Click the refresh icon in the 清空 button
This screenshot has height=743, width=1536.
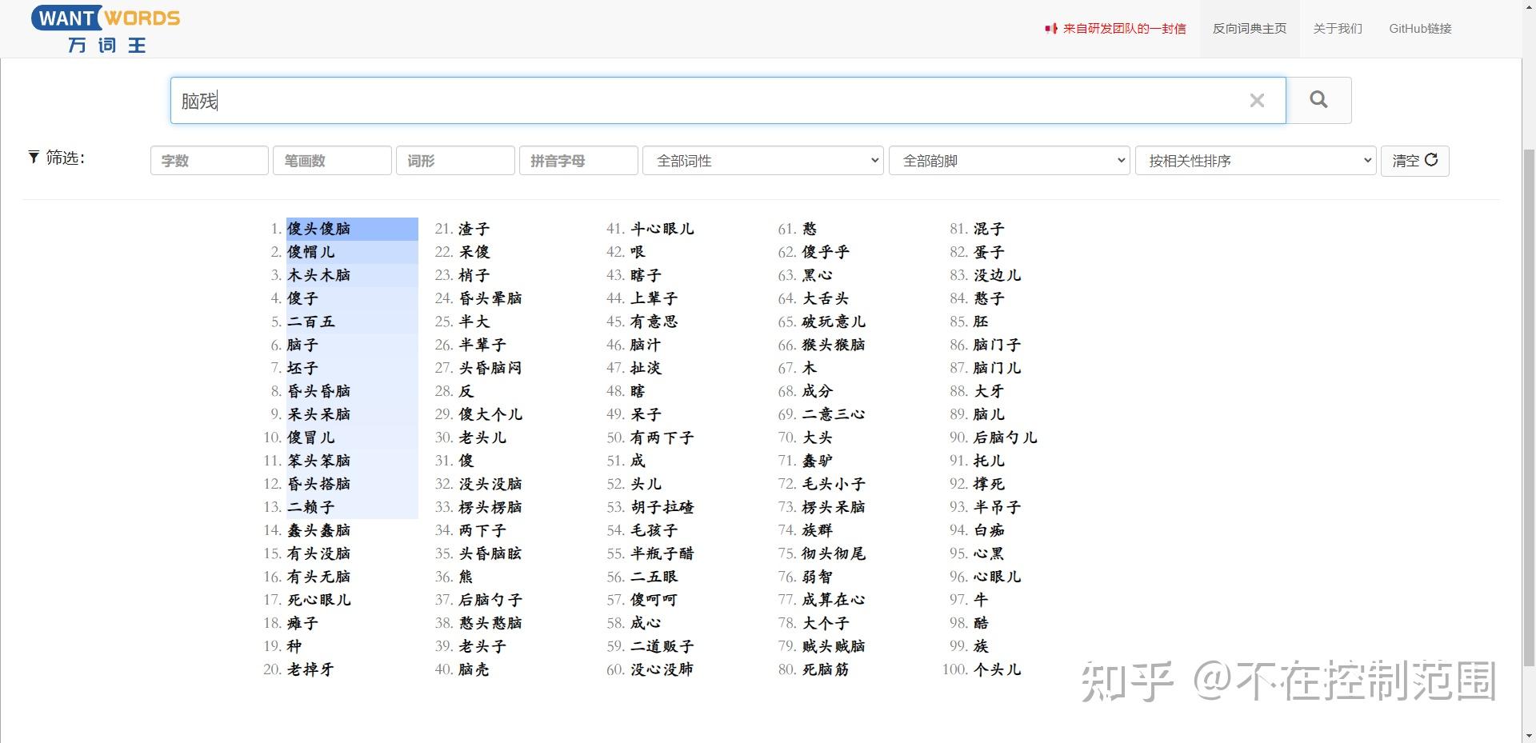pos(1432,161)
